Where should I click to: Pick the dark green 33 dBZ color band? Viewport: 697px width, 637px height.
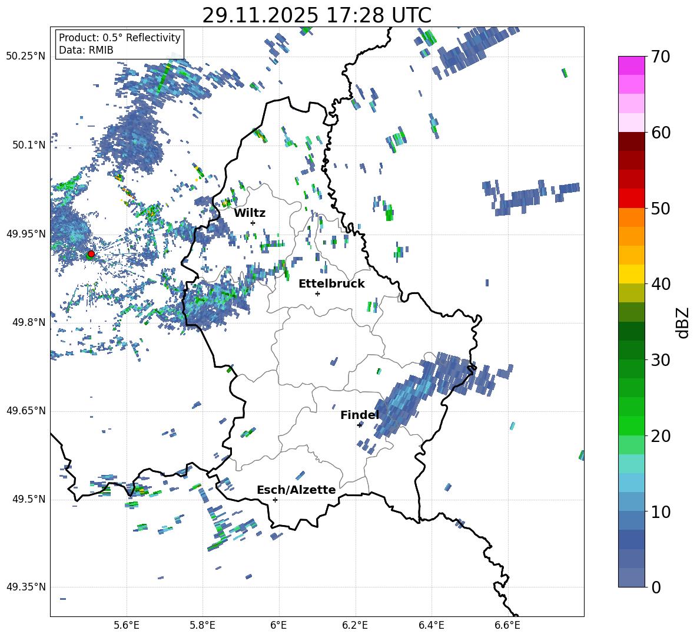[631, 331]
